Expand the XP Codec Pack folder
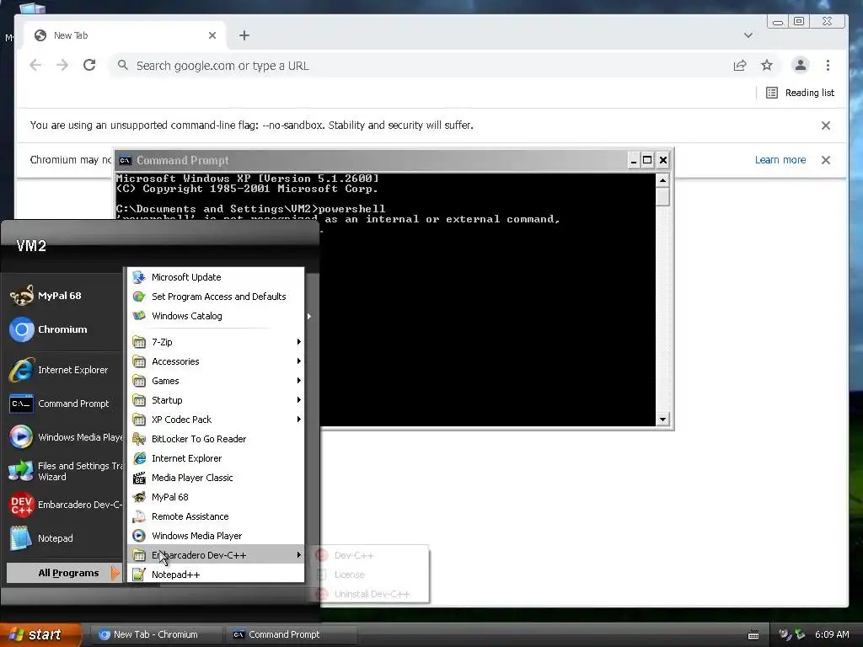863x647 pixels. [x=216, y=420]
